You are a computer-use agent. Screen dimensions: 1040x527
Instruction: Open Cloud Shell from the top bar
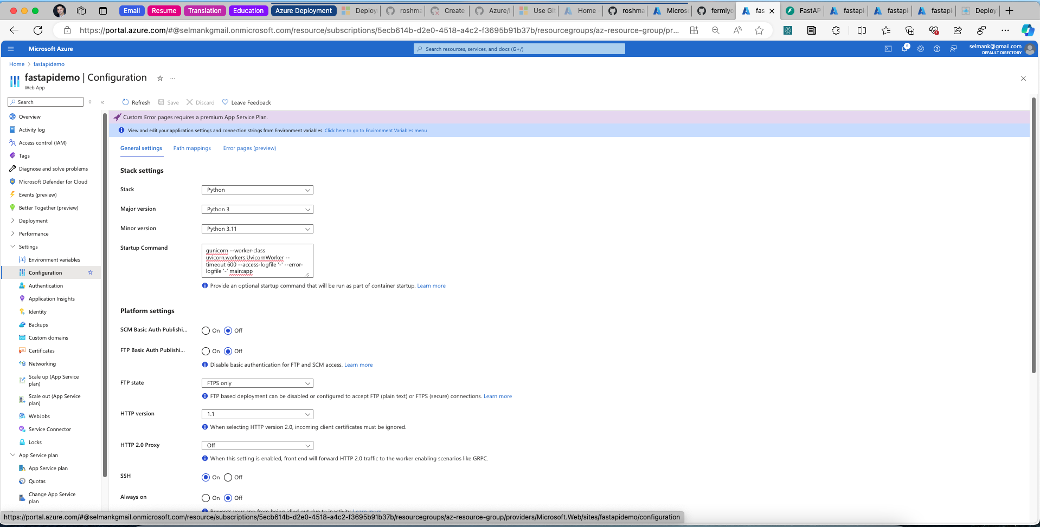click(888, 49)
